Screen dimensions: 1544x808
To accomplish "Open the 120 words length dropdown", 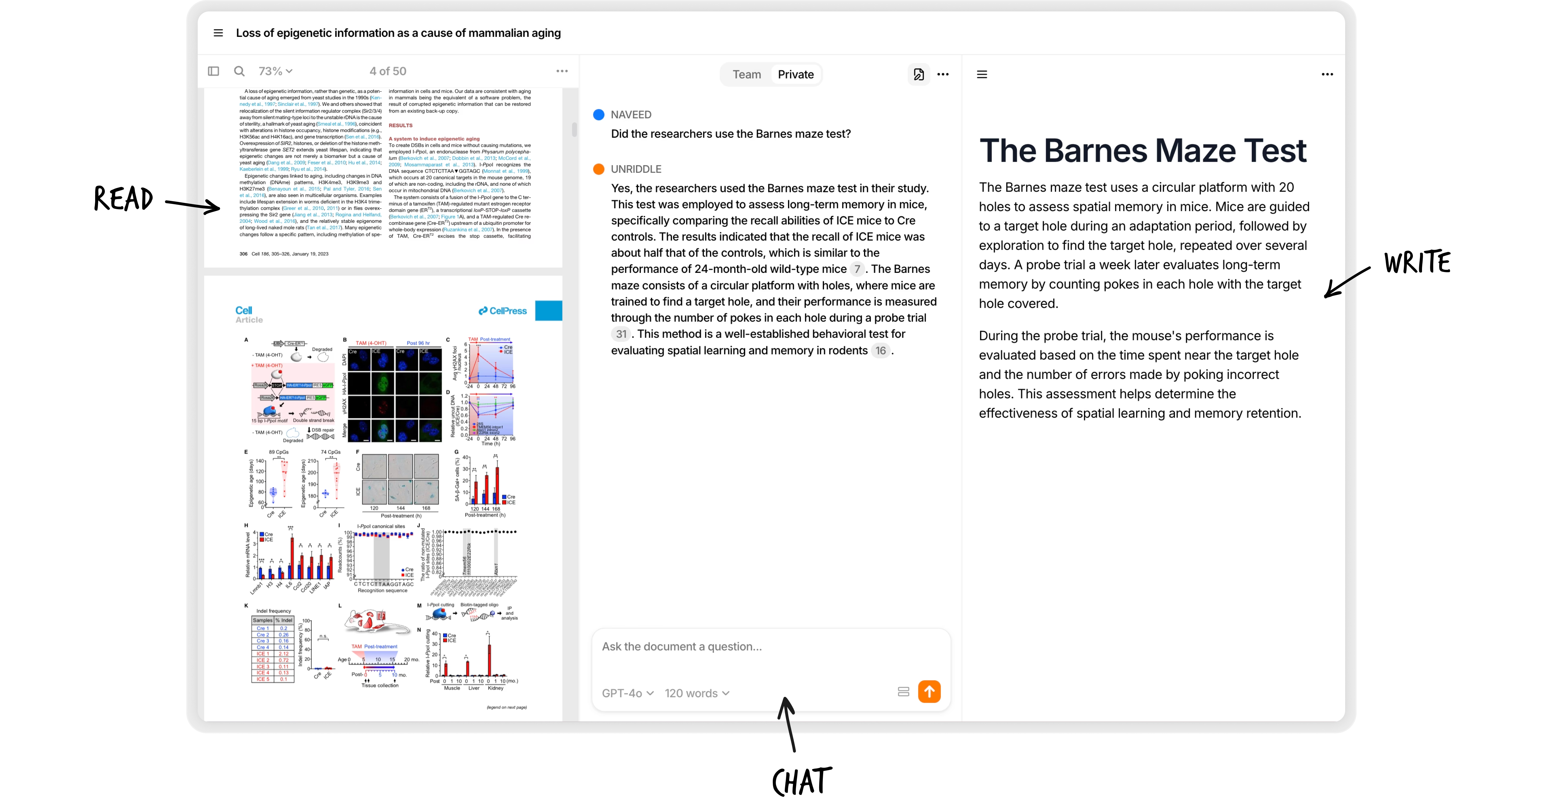I will coord(697,693).
